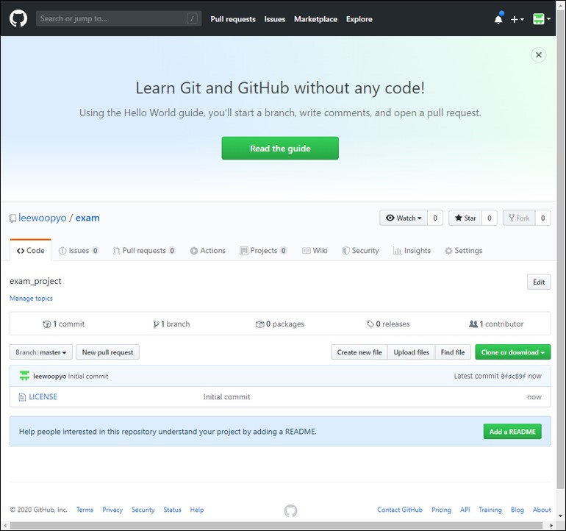
Task: Switch to the repository Settings tab
Action: [x=464, y=250]
